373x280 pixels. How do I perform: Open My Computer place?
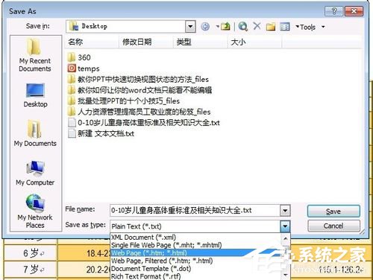(x=35, y=174)
